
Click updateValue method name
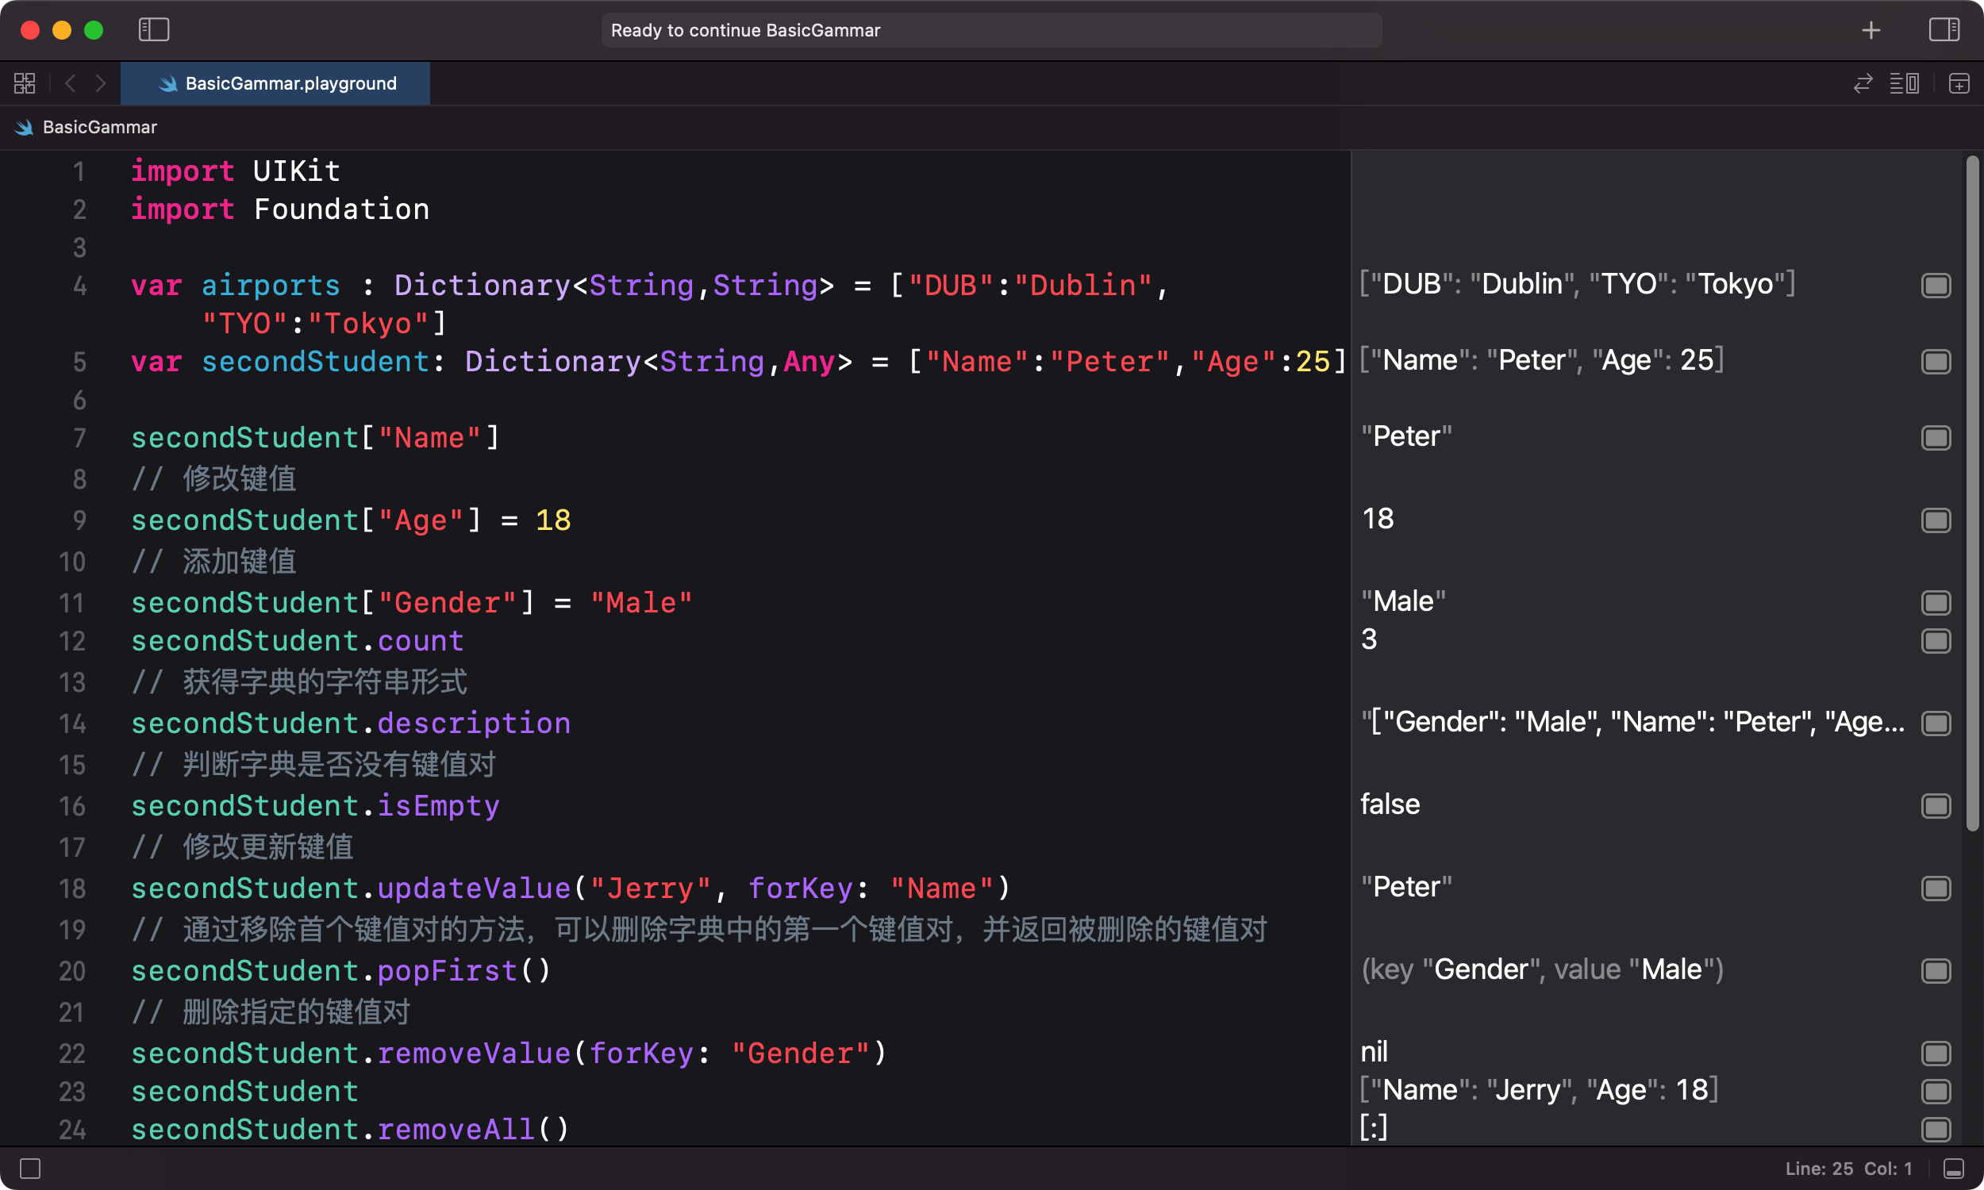474,889
